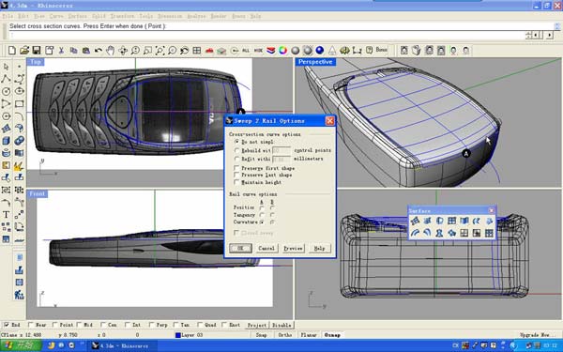Click the blue sphere render icon

click(x=320, y=51)
